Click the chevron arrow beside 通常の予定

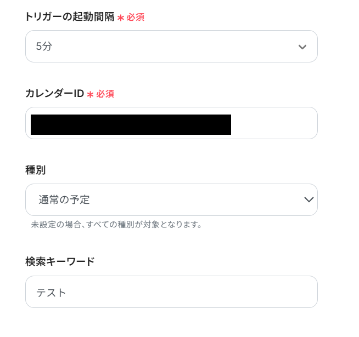click(308, 199)
